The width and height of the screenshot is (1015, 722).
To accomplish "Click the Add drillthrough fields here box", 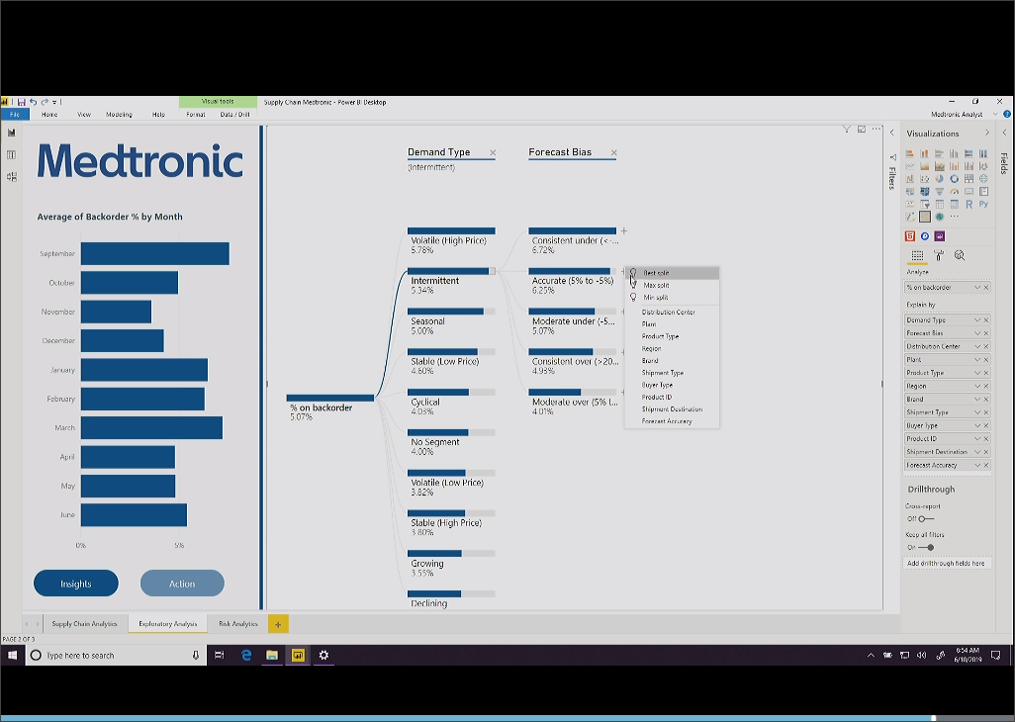I will coord(946,564).
